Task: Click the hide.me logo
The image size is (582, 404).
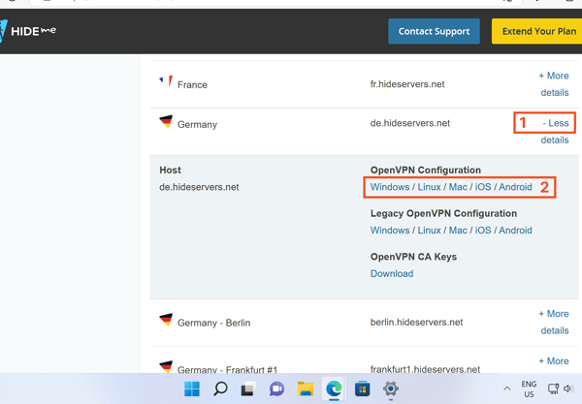Action: pos(28,31)
